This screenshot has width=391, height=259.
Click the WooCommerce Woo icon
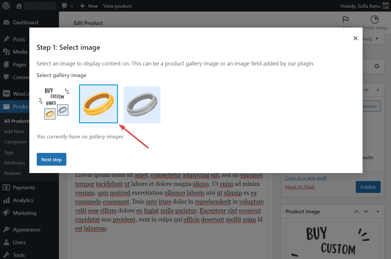coord(7,94)
